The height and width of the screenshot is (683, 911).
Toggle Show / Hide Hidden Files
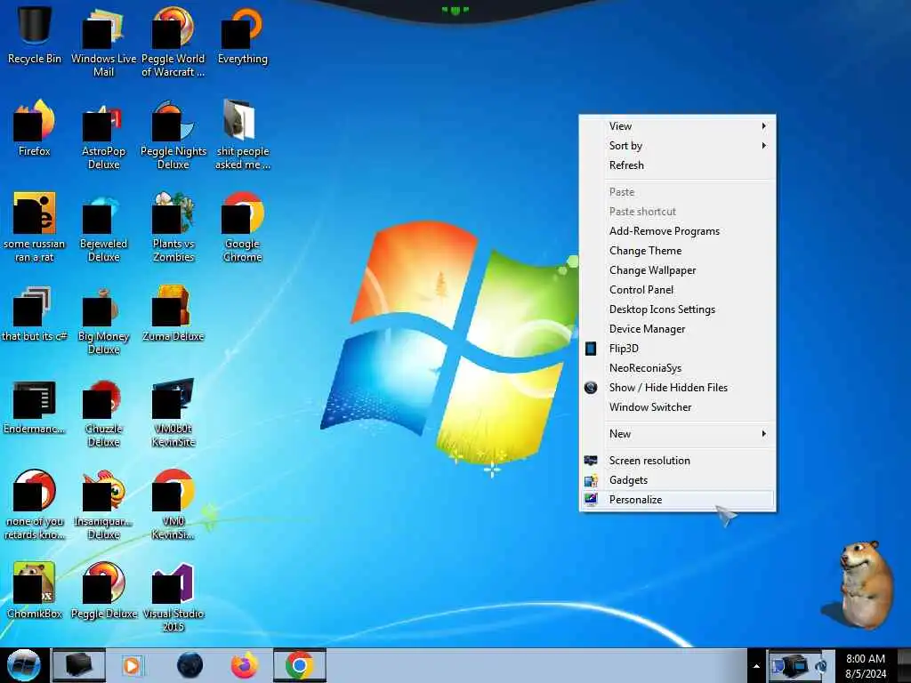[677, 388]
